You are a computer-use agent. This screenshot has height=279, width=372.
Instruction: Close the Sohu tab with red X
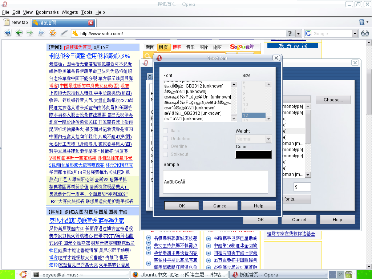[90, 23]
